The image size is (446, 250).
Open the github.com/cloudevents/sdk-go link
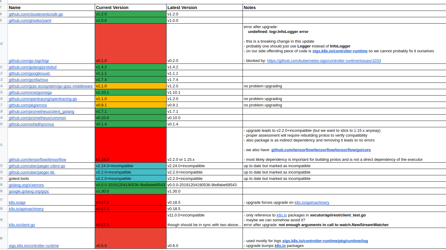[36, 14]
